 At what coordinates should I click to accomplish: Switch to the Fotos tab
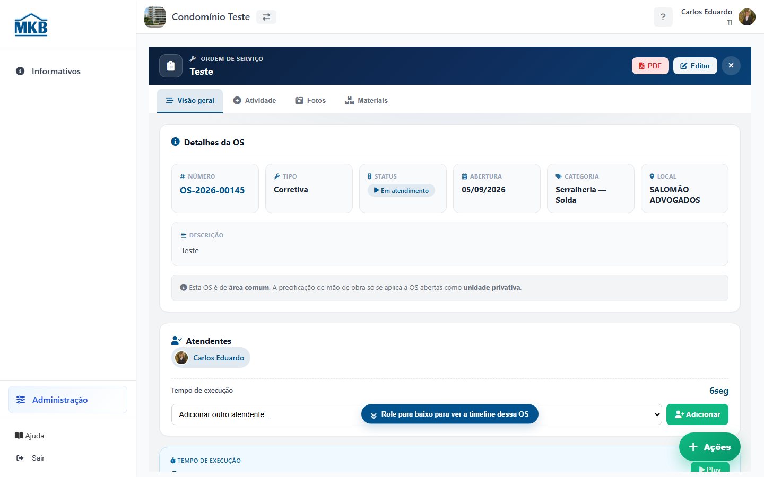310,101
